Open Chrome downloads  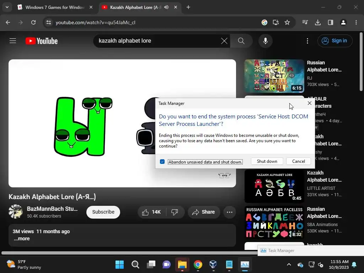tap(318, 22)
